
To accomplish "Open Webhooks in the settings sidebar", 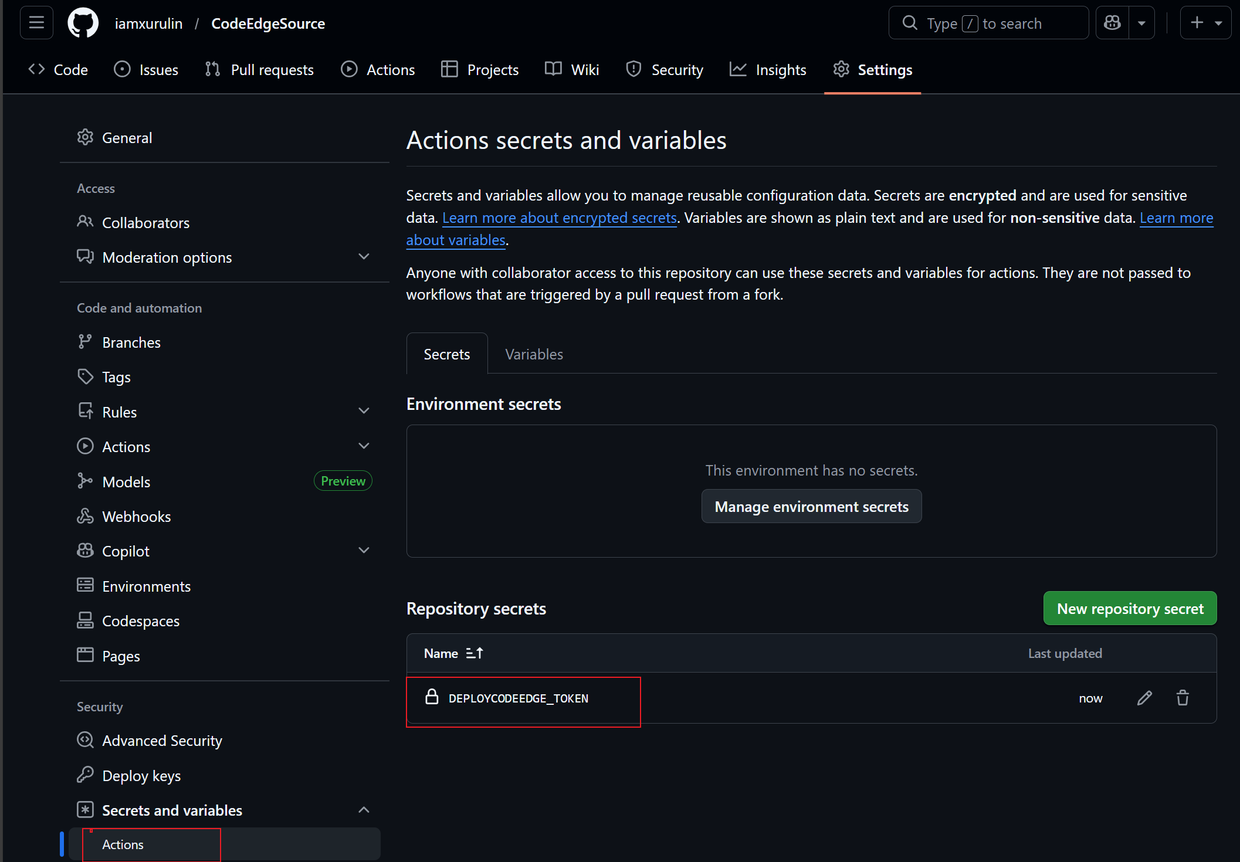I will 136,517.
